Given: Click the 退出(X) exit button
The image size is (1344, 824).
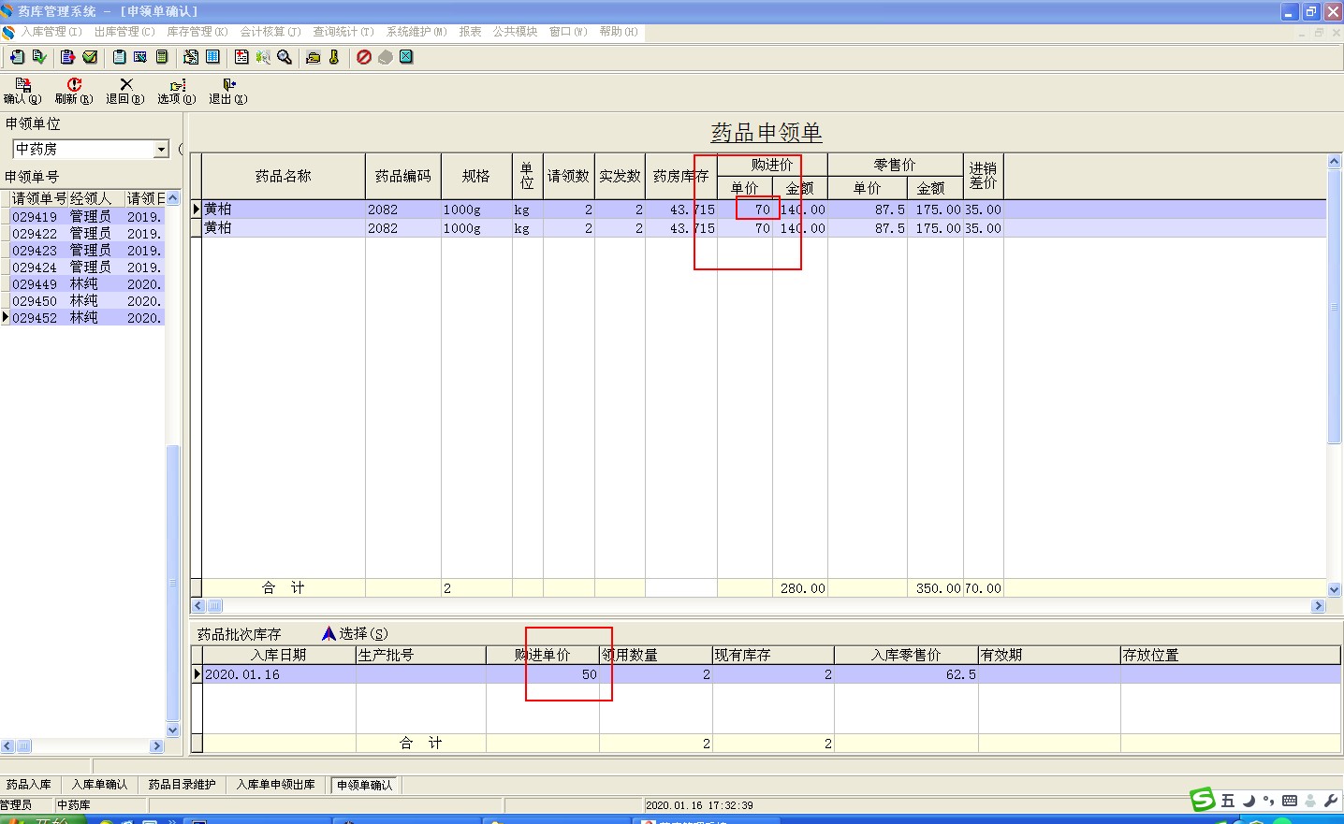Looking at the screenshot, I should (x=228, y=91).
